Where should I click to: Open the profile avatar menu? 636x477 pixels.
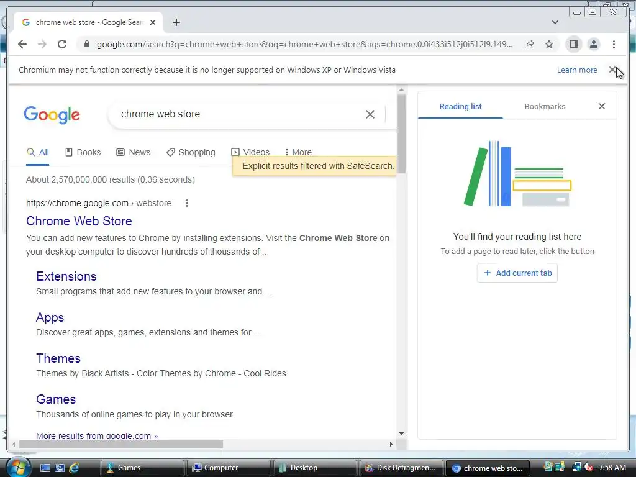593,44
